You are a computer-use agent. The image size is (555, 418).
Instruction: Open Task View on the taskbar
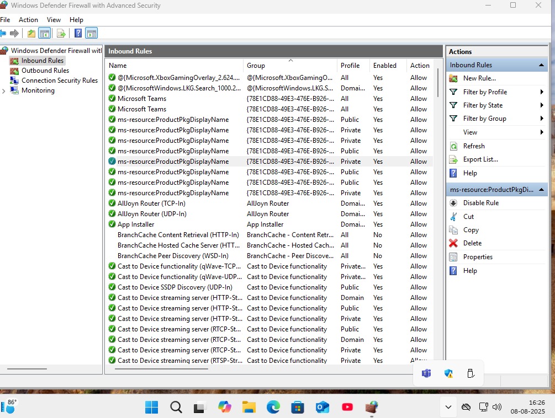[x=199, y=408]
